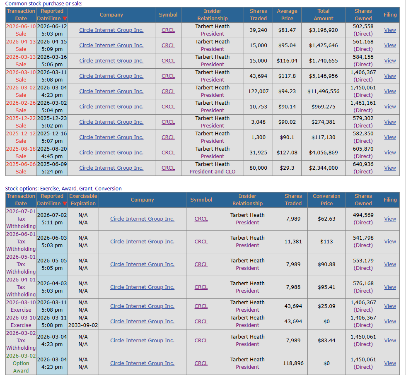Select the $62.63 conversion price cell
Image resolution: width=406 pixels, height=375 pixels.
point(326,219)
